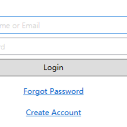Viewport: 127px width, 127px height.
Task: Select the field with 'or Email' placeholder
Action: 64,25
